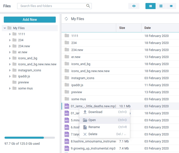The width and height of the screenshot is (179, 153).
Task: Collapse the My Files tree node
Action: point(5,28)
